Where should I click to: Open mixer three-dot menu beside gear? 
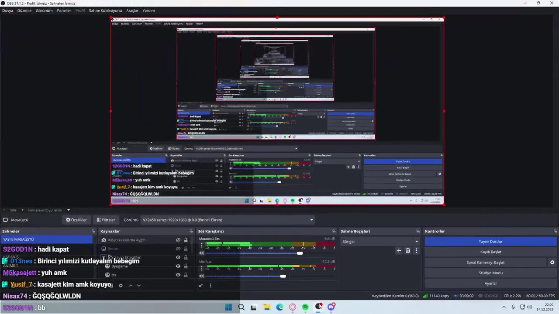(x=210, y=286)
